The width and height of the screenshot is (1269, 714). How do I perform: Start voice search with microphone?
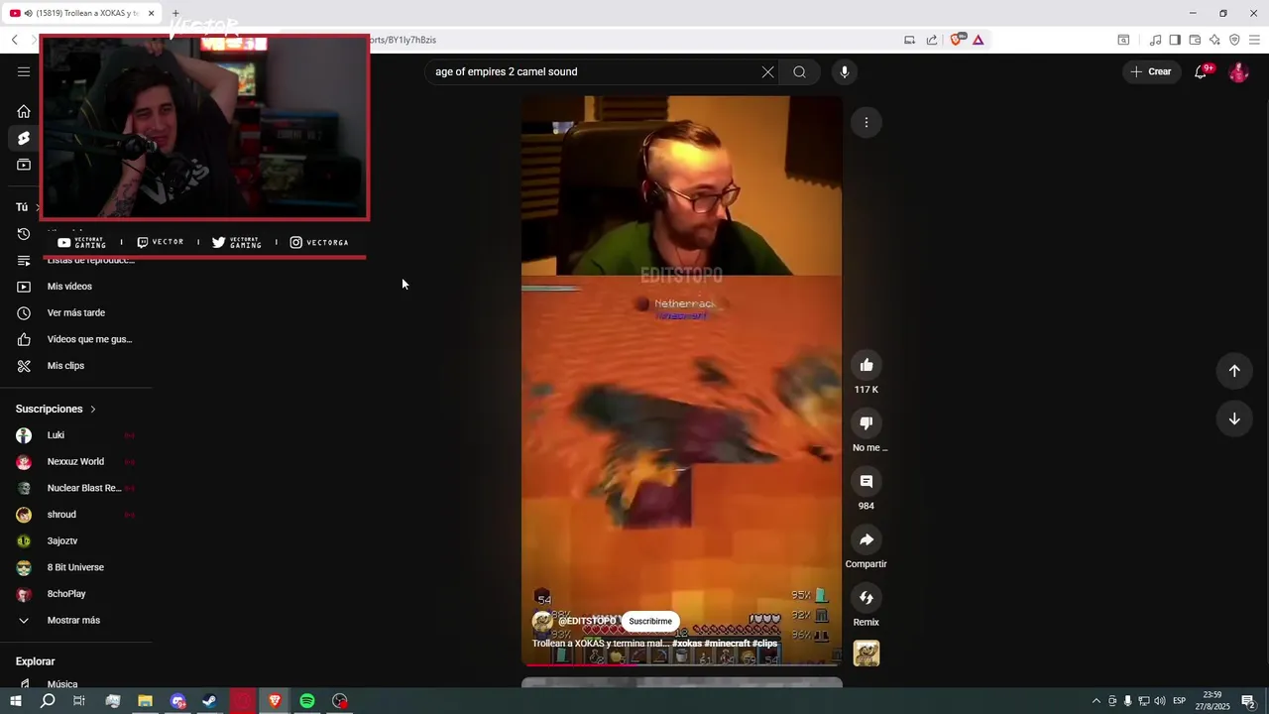[x=845, y=71]
